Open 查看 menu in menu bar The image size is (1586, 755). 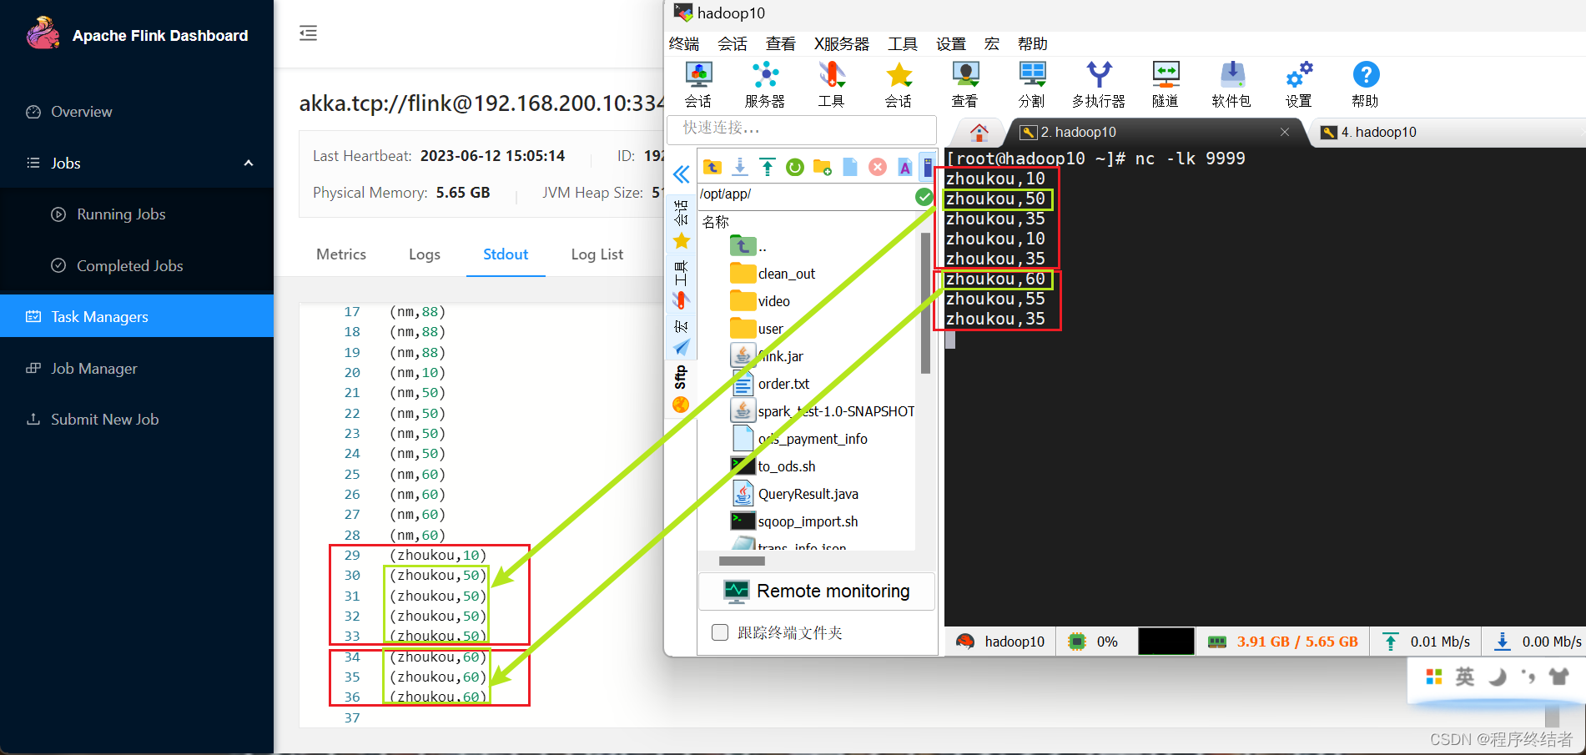(x=781, y=43)
